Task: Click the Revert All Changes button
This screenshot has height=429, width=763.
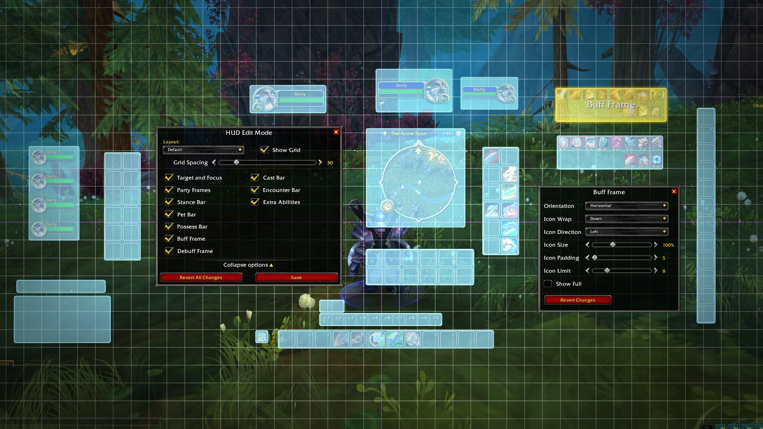Action: tap(201, 277)
